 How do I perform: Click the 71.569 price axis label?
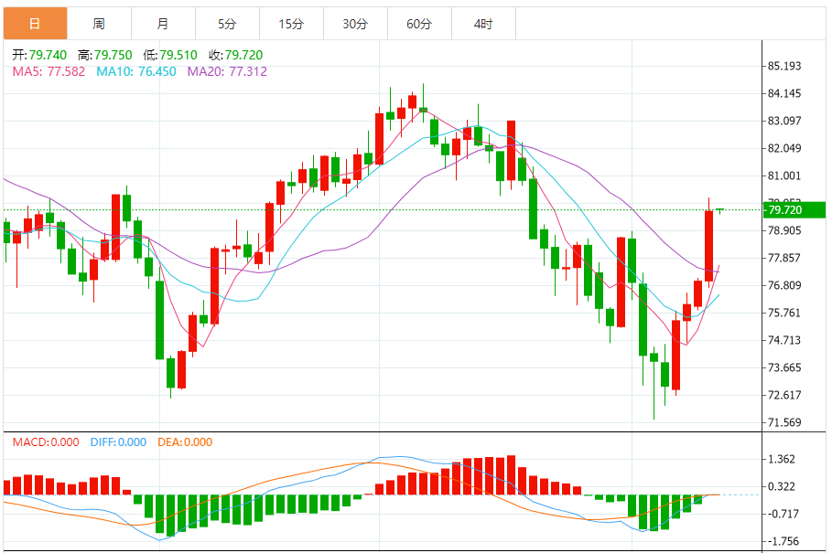coord(784,422)
